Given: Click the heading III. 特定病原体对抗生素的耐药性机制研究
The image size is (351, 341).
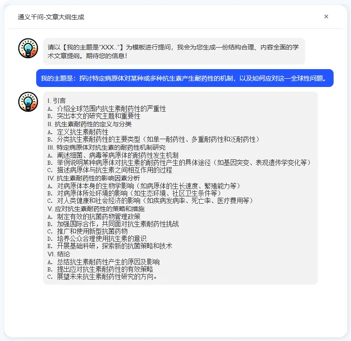Looking at the screenshot, I should coord(106,147).
